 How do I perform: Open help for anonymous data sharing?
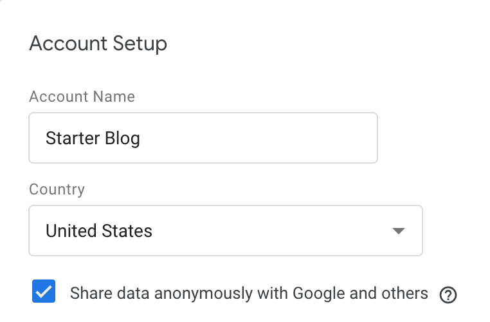click(x=448, y=295)
